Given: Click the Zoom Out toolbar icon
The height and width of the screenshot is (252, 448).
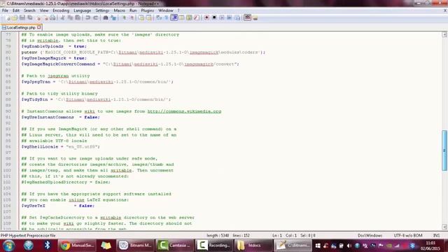Looking at the screenshot, I should coord(132,17).
